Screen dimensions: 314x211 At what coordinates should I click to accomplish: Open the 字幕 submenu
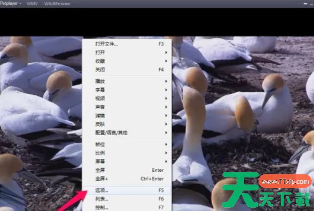[x=127, y=90]
